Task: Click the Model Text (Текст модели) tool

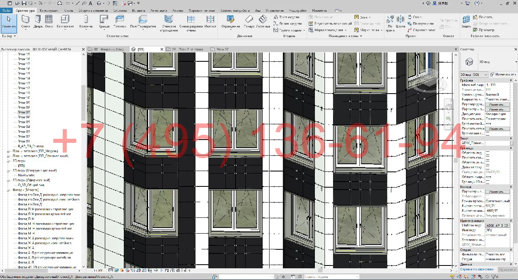Action: 287,17
